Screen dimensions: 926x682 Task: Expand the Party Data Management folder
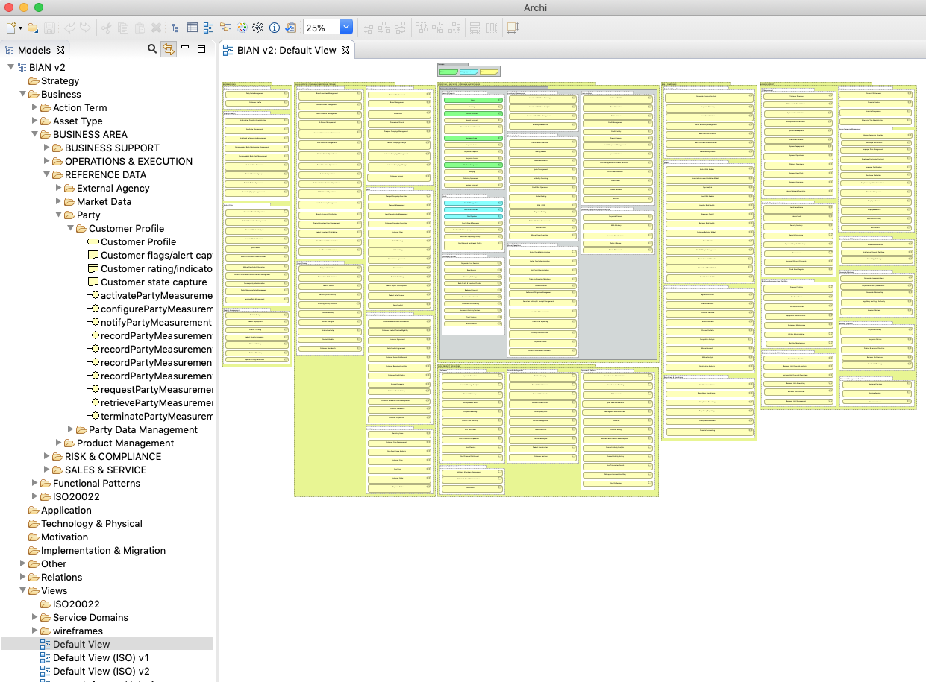point(71,429)
